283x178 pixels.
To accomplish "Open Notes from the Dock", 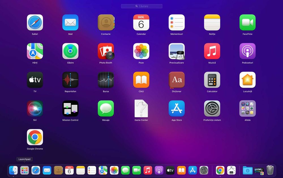I will 80,170.
